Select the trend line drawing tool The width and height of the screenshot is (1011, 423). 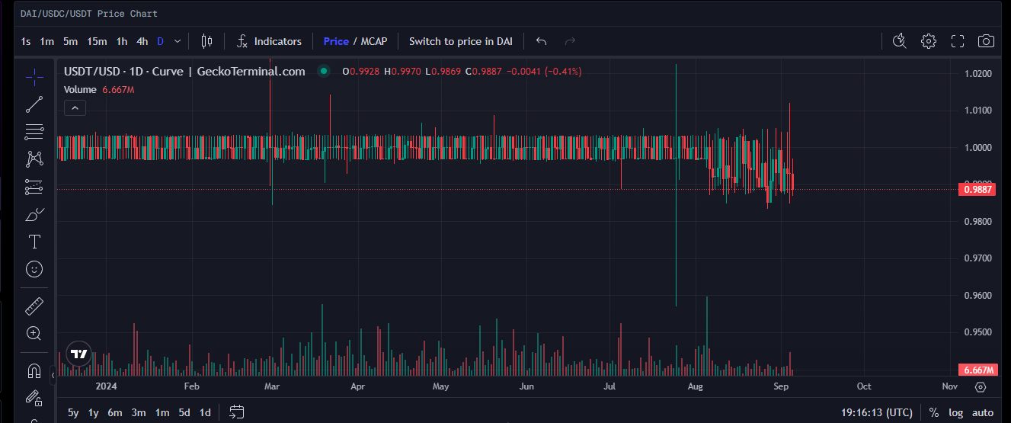point(34,104)
